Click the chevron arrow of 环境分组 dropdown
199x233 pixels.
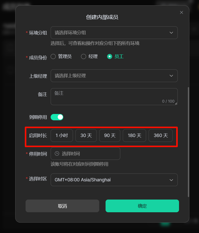point(171,33)
